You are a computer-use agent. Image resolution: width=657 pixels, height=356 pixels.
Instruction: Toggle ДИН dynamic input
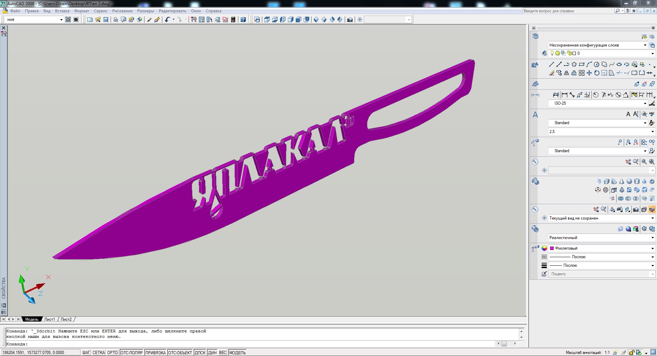coord(212,353)
